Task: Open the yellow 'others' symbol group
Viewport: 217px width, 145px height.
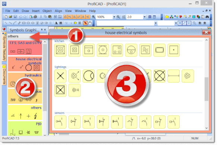Action: [x=25, y=113]
